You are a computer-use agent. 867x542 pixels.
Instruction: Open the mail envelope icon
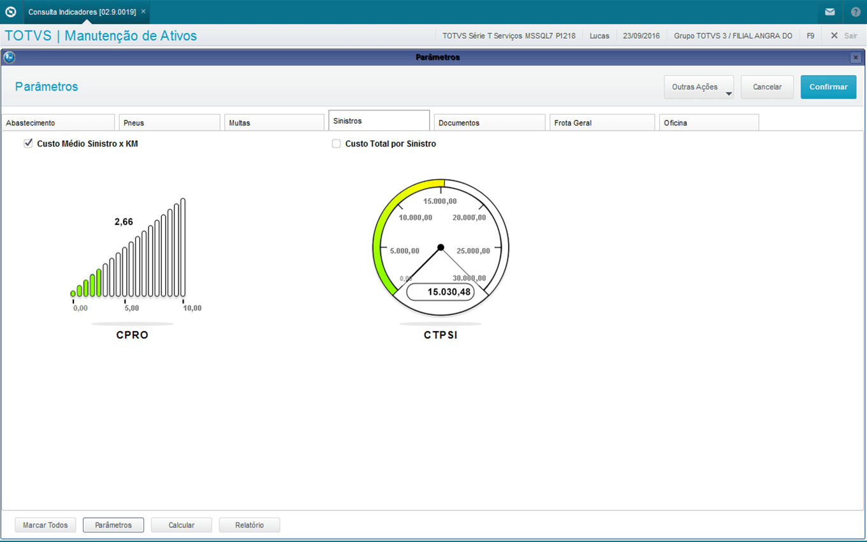pyautogui.click(x=829, y=12)
